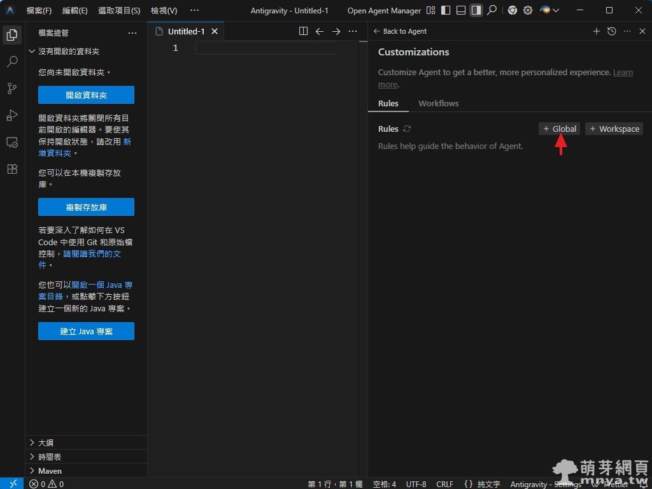Open the history icon in agent panel
This screenshot has height=489, width=652.
612,31
